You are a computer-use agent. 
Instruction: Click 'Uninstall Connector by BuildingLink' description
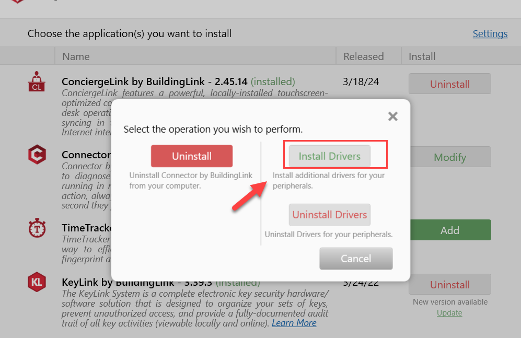click(191, 180)
